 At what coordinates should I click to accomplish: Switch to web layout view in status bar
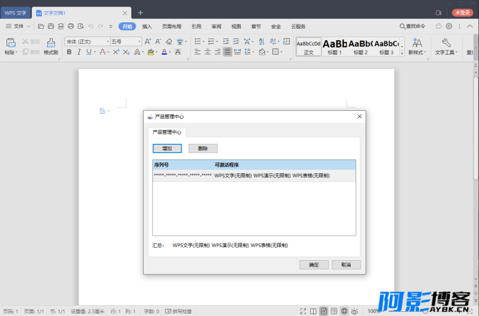pyautogui.click(x=344, y=311)
